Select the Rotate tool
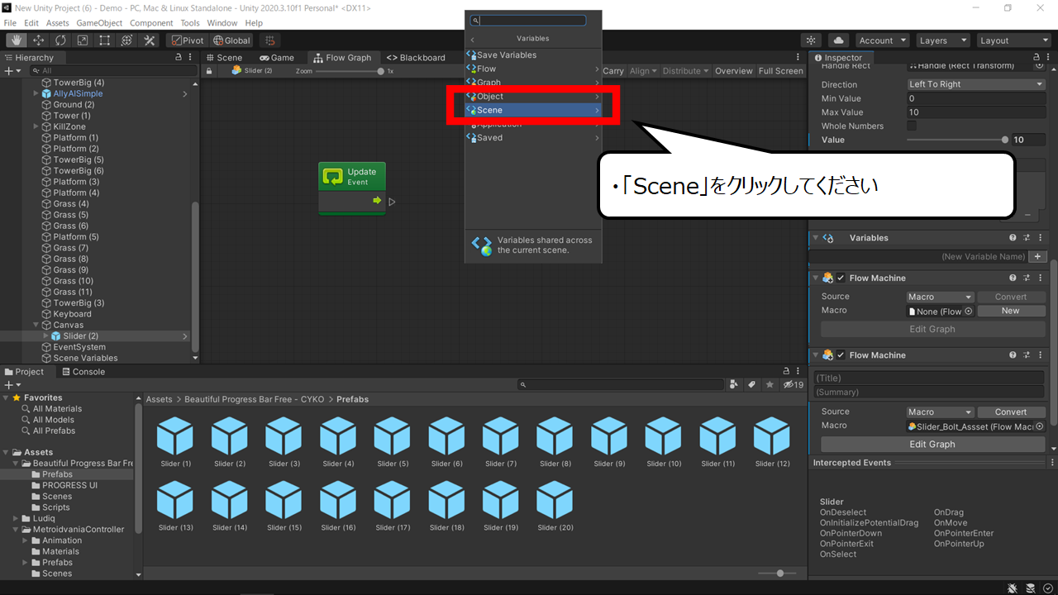1058x595 pixels. click(61, 40)
